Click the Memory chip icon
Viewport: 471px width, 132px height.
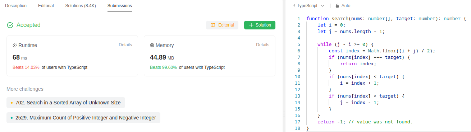click(x=152, y=45)
